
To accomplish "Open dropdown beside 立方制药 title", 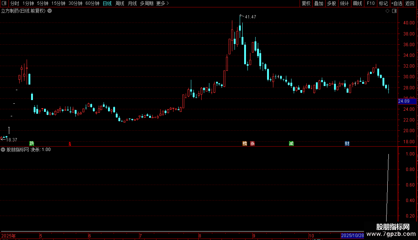I will tap(50, 11).
